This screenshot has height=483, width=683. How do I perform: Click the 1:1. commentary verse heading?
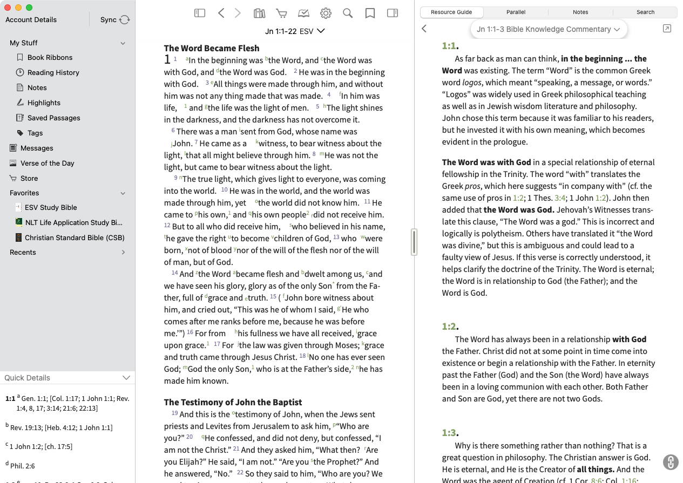tap(450, 46)
